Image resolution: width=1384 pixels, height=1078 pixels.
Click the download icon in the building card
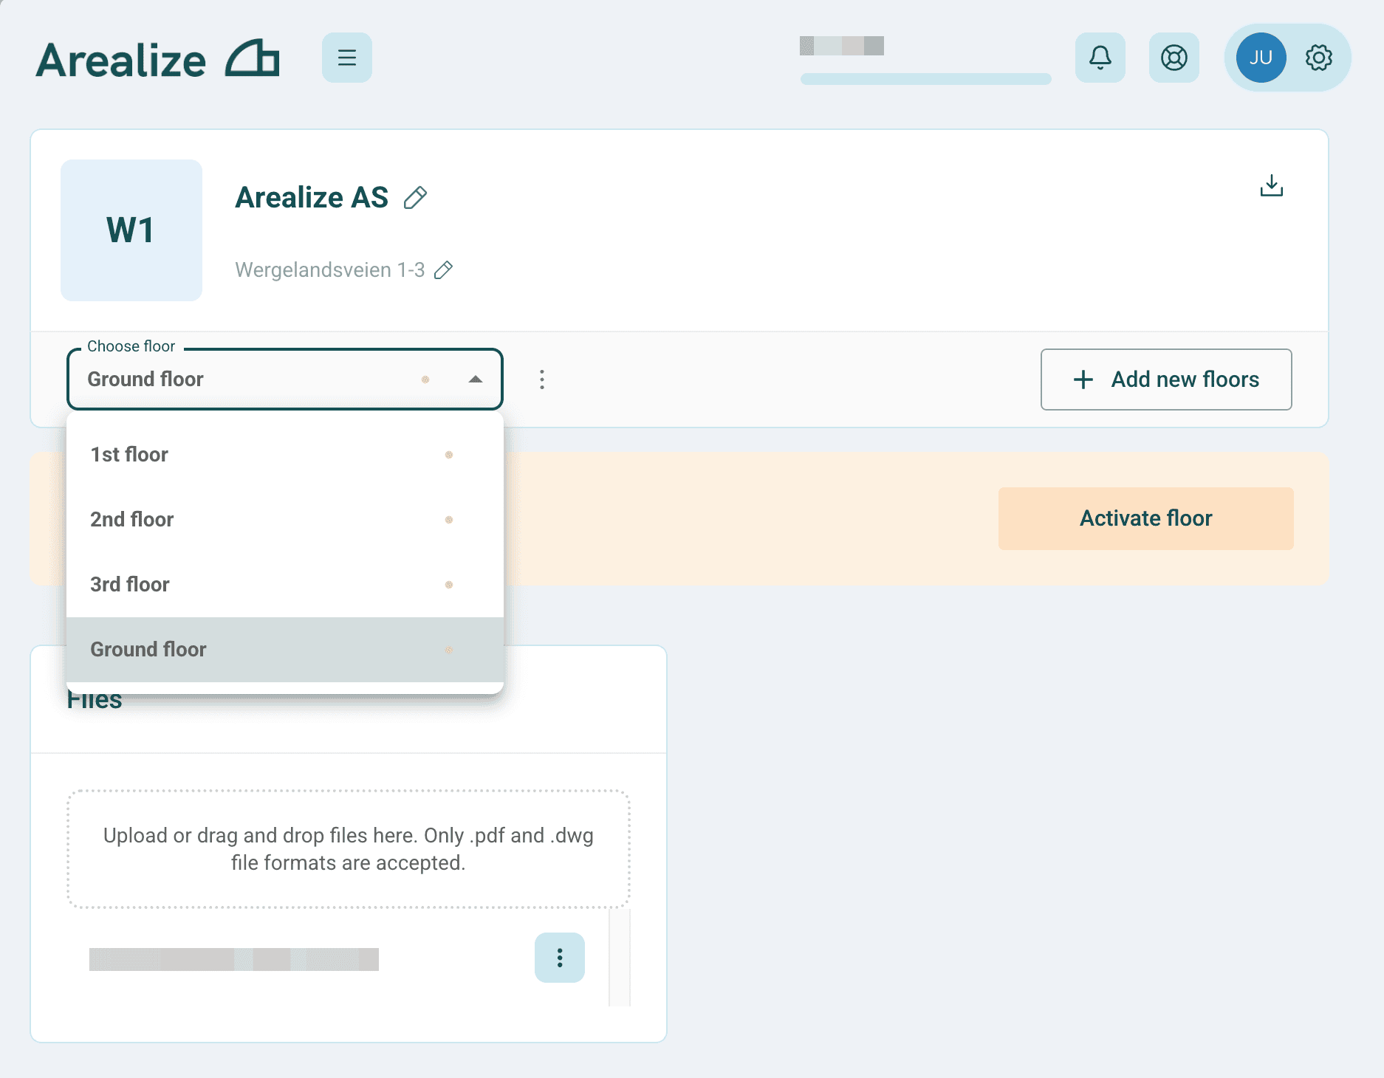[x=1271, y=185]
